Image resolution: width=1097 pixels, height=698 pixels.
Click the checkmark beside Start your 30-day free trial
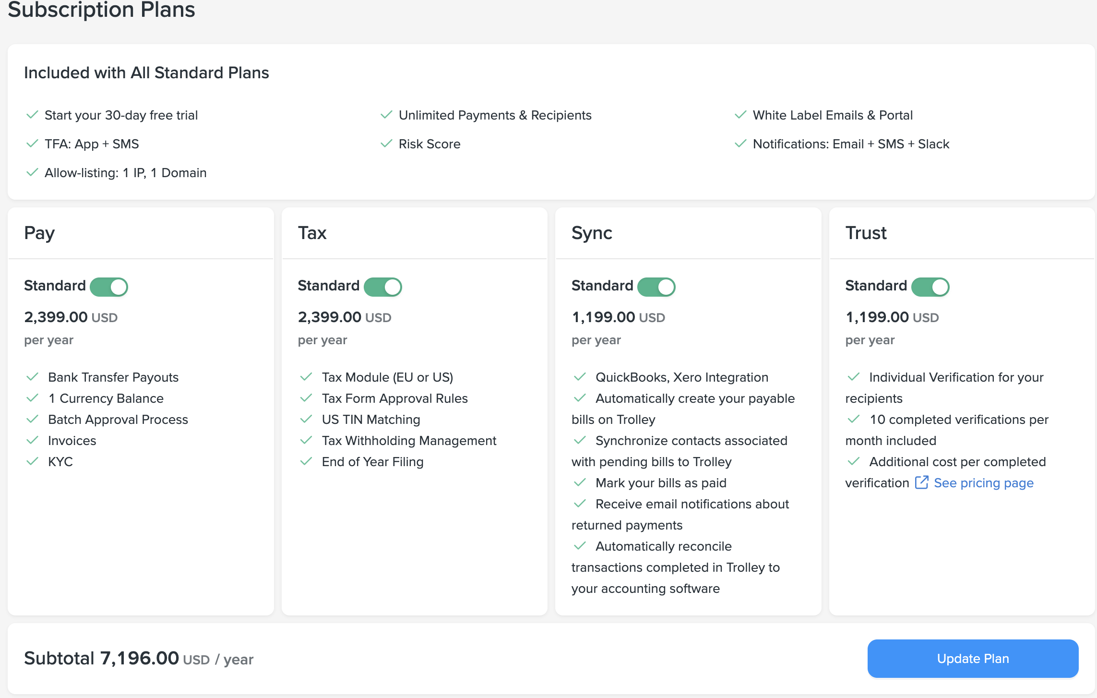32,115
